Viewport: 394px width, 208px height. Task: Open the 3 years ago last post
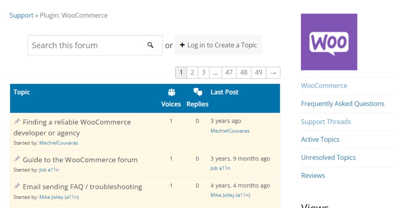point(226,121)
